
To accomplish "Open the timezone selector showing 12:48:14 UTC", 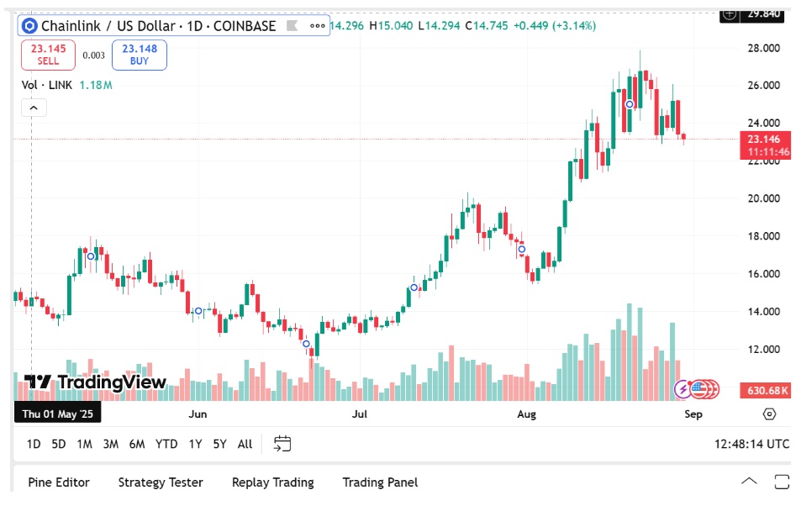I will click(751, 443).
